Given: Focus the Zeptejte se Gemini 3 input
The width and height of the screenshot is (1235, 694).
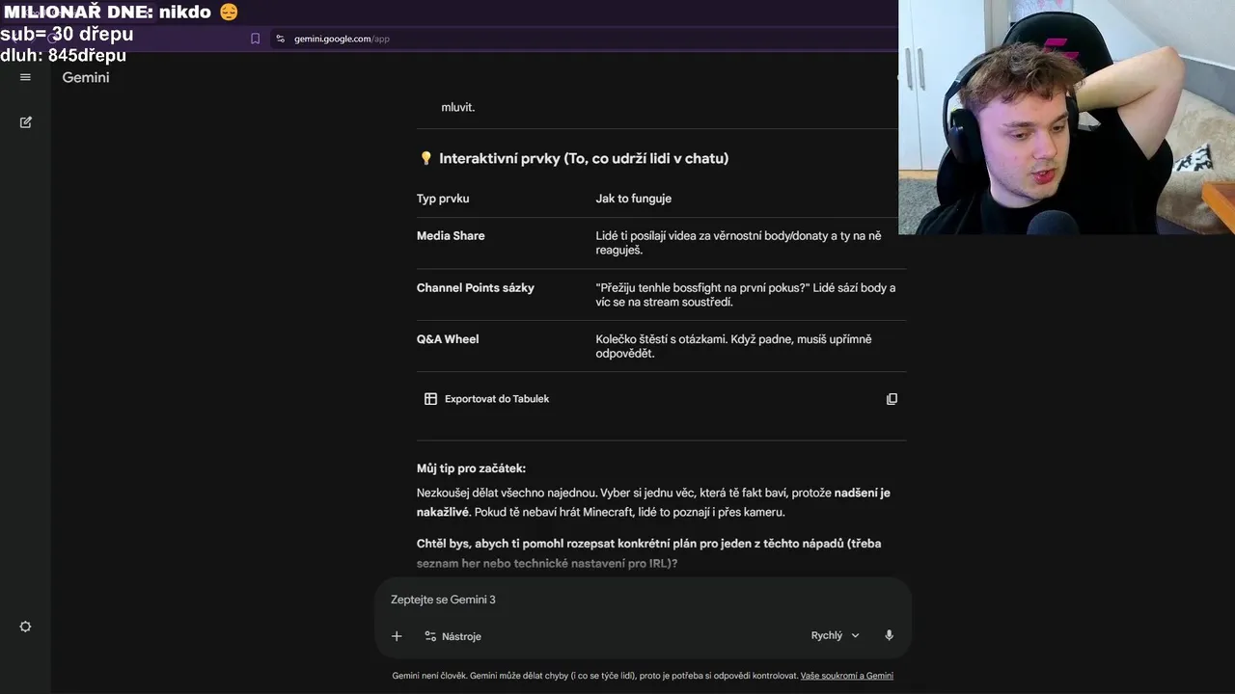Looking at the screenshot, I should [642, 600].
